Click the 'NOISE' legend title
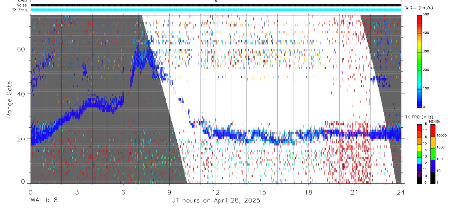The width and height of the screenshot is (451, 208). point(436,121)
